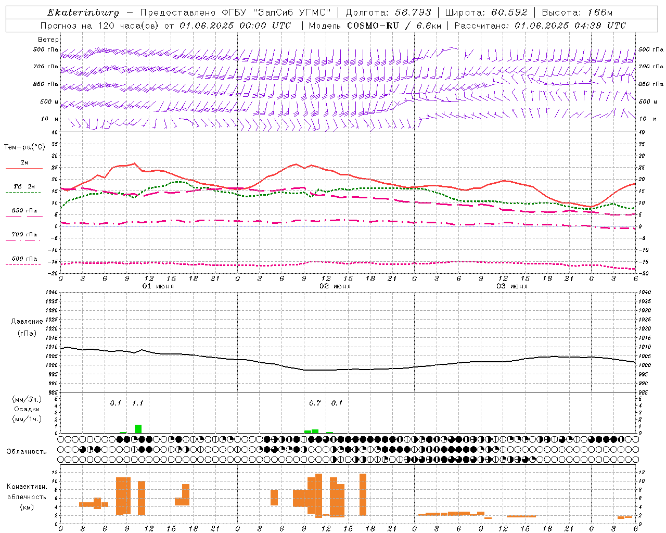The height and width of the screenshot is (533, 666).
Task: Click the (мм/1ч.) precipitation unit label
Action: (x=27, y=419)
